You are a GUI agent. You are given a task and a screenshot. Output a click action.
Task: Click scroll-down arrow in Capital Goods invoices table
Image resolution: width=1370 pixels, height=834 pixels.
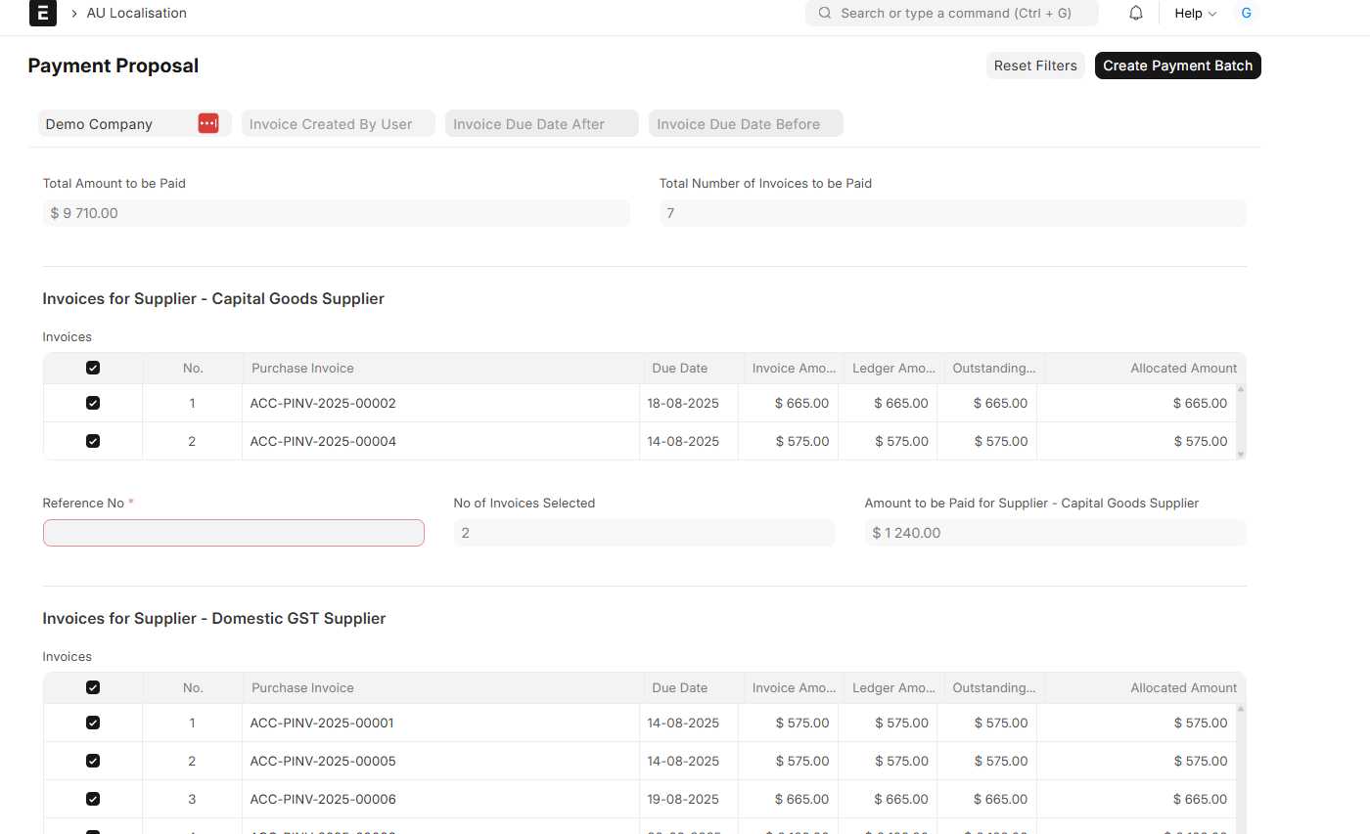(x=1241, y=454)
